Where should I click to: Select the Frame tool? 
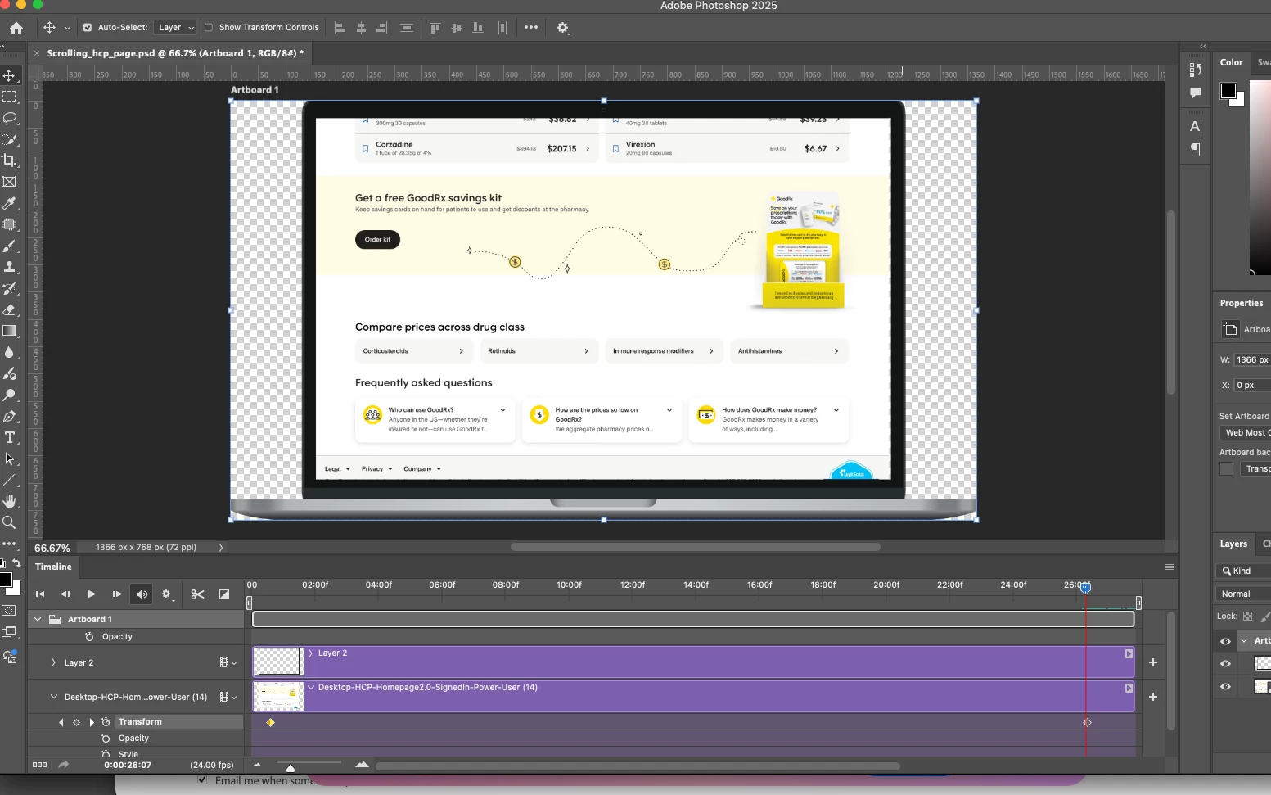tap(10, 182)
